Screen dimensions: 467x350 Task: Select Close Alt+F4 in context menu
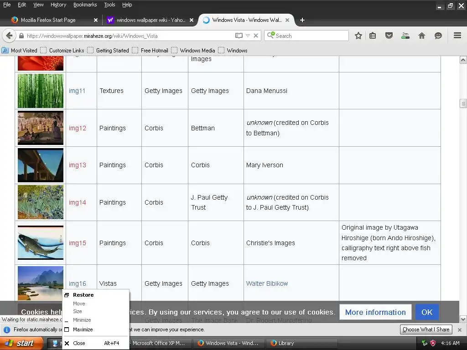96,343
